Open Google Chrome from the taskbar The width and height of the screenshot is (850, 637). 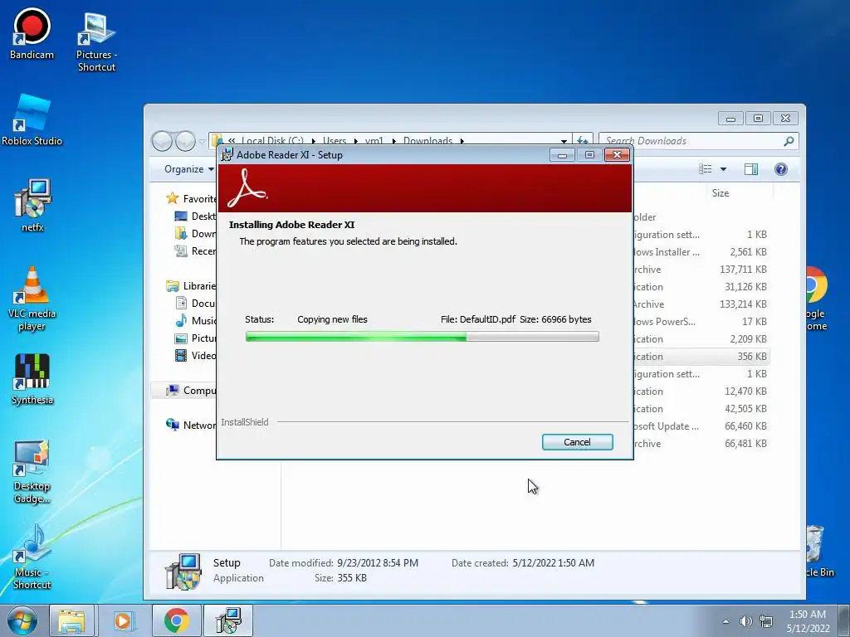176,620
